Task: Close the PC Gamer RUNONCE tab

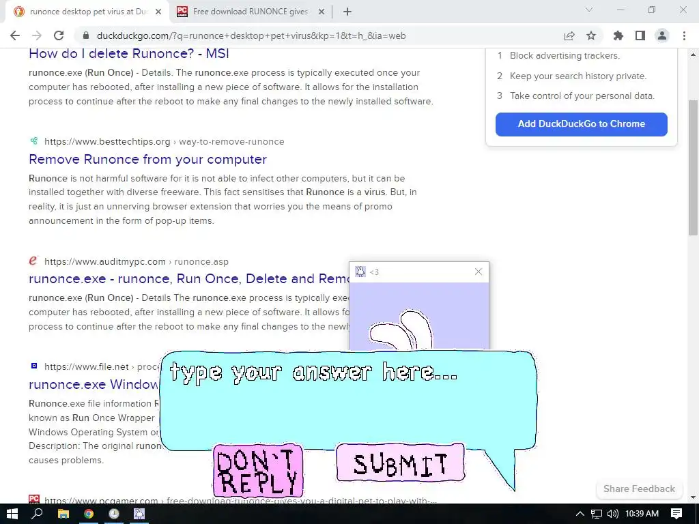Action: pos(322,12)
